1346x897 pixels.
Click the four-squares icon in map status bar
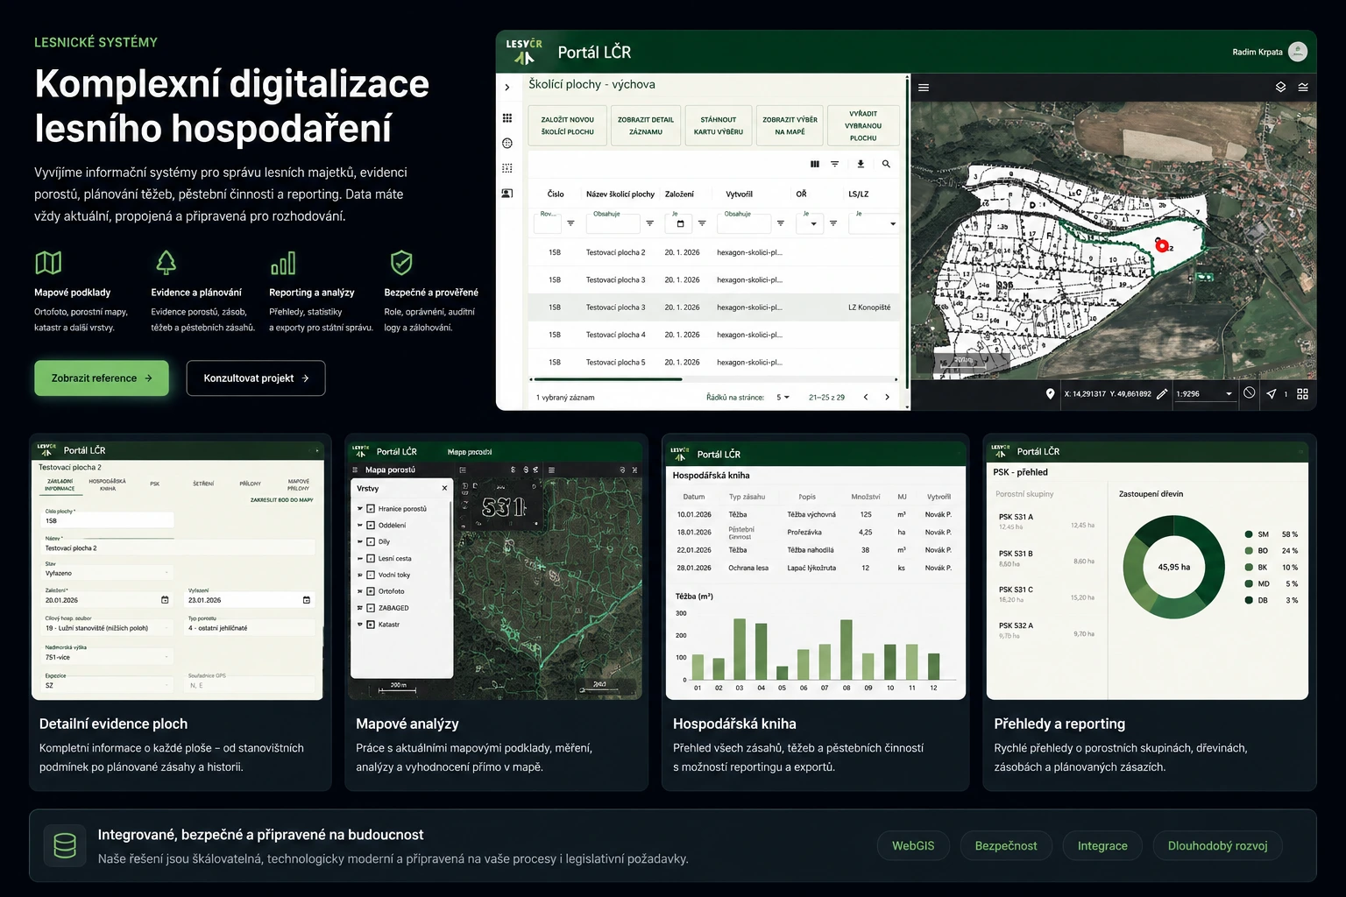click(x=1303, y=394)
